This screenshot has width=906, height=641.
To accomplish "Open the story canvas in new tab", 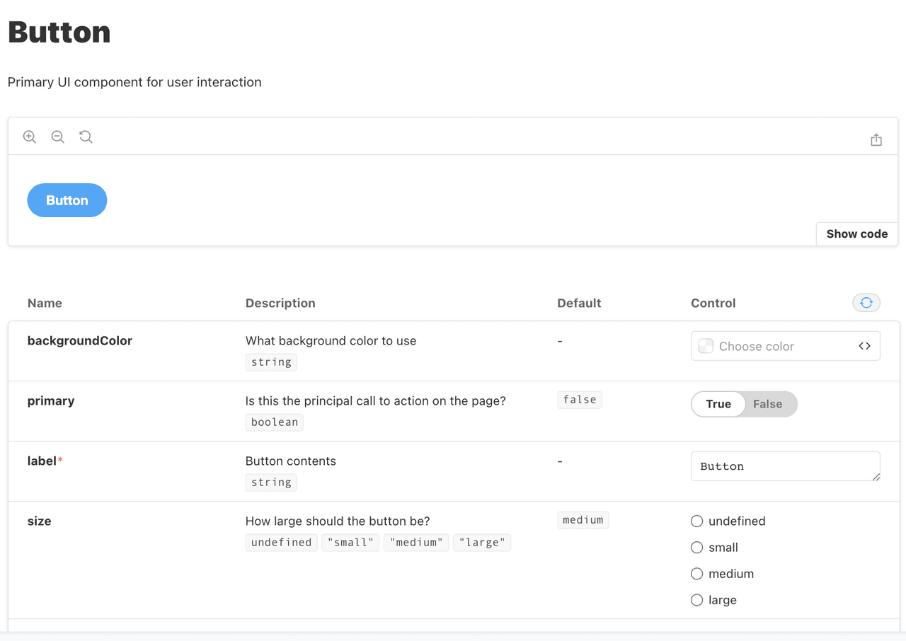I will pos(876,140).
